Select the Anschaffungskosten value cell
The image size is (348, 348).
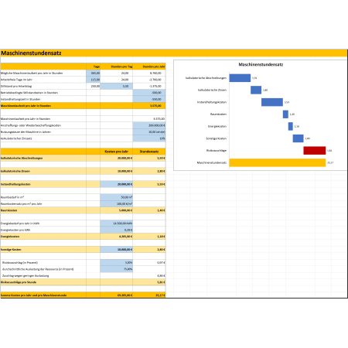pos(149,125)
